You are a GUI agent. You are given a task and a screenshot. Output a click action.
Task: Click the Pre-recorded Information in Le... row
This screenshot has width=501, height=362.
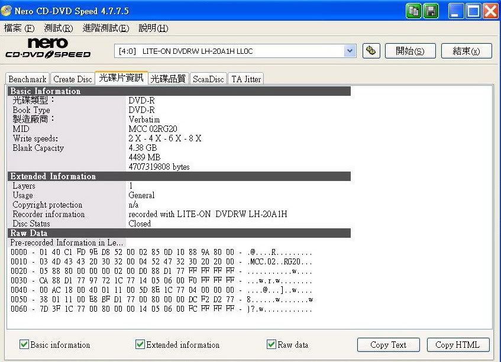[66, 243]
